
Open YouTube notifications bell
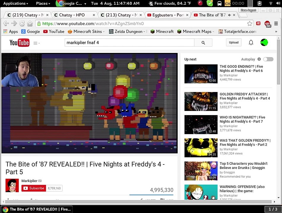251,43
